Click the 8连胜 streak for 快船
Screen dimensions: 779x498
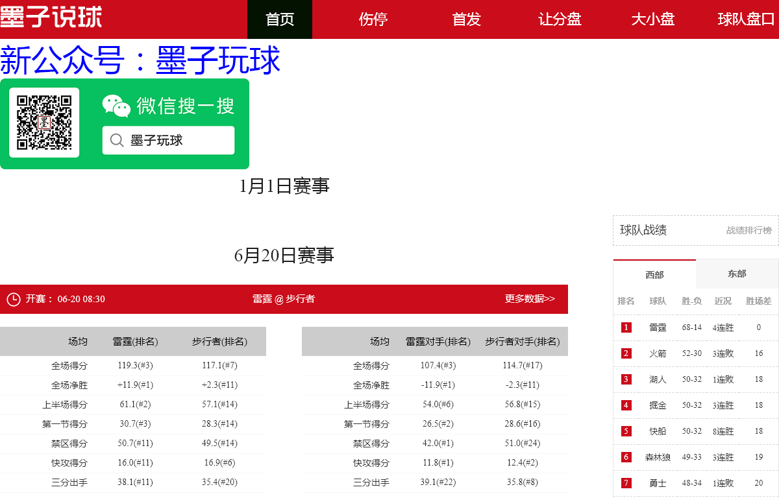[723, 431]
